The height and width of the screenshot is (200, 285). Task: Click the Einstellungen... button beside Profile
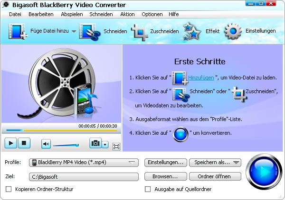click(x=166, y=162)
